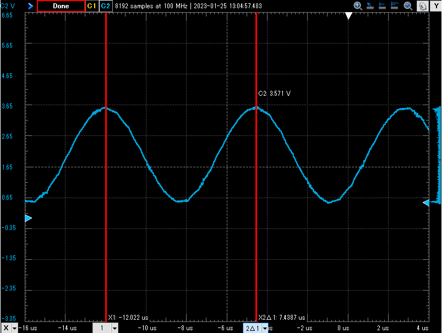Click the 'X1: -12.022 us' readout
This screenshot has width=442, height=333.
[x=128, y=318]
